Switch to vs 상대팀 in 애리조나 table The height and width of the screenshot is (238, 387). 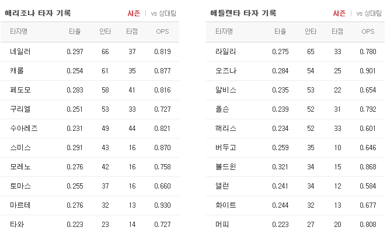tap(163, 13)
